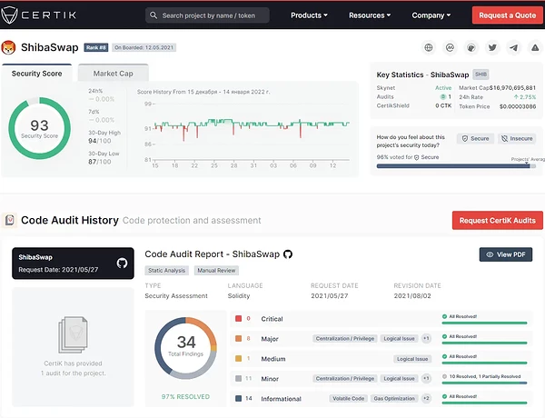Open GitHub icon beside Code Audit Report title
This screenshot has height=418, width=545.
[x=288, y=254]
